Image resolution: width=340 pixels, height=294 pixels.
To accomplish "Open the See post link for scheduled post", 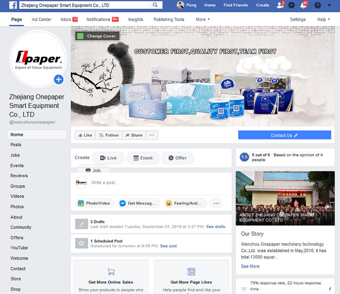I will pyautogui.click(x=169, y=246).
